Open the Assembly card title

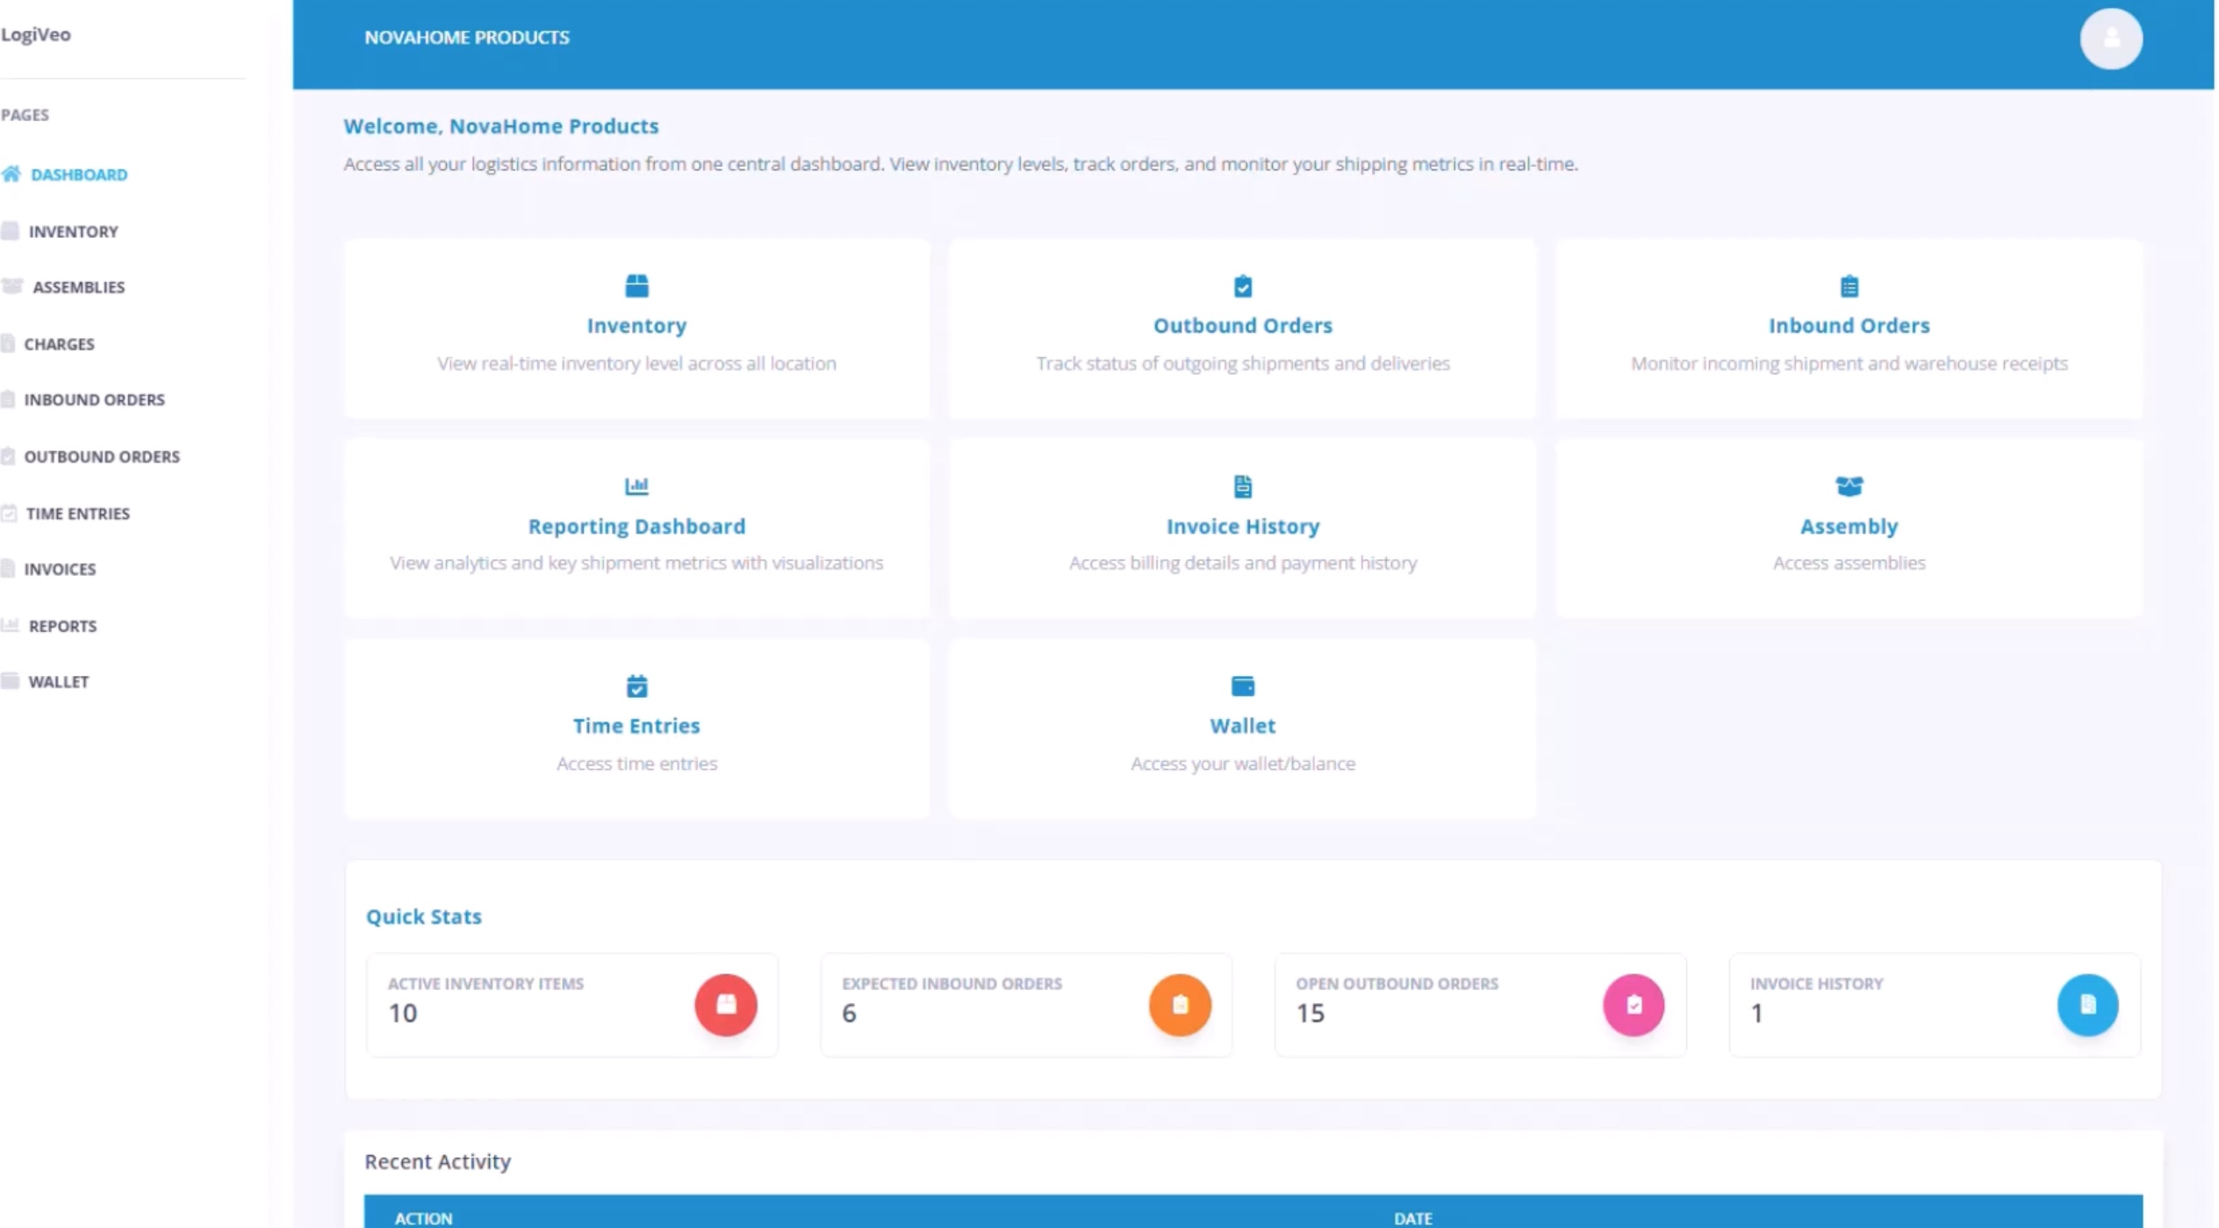1848,526
